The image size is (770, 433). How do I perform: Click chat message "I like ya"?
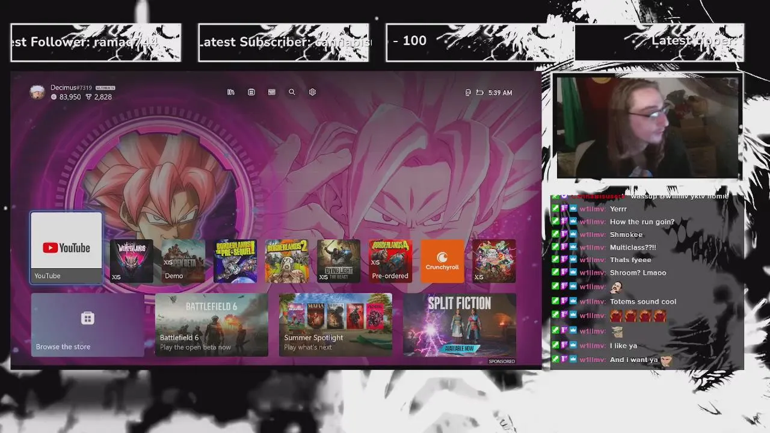click(x=623, y=346)
